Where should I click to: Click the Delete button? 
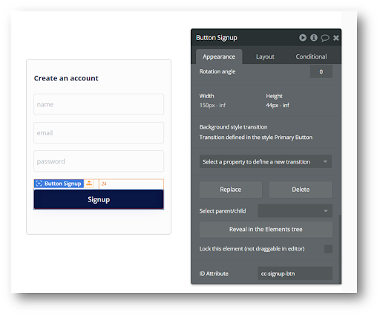click(301, 190)
